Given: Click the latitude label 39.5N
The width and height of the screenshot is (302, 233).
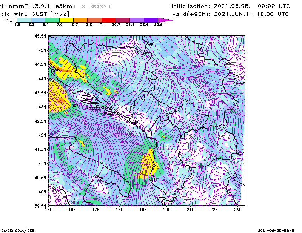Looking at the screenshot, I should coord(40,206).
